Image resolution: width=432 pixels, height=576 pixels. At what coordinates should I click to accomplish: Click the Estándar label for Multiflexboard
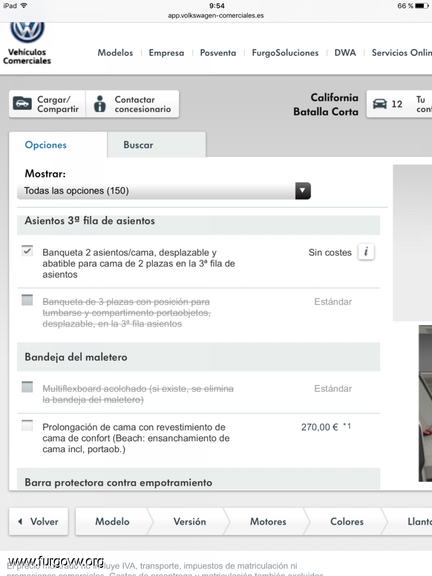point(333,389)
